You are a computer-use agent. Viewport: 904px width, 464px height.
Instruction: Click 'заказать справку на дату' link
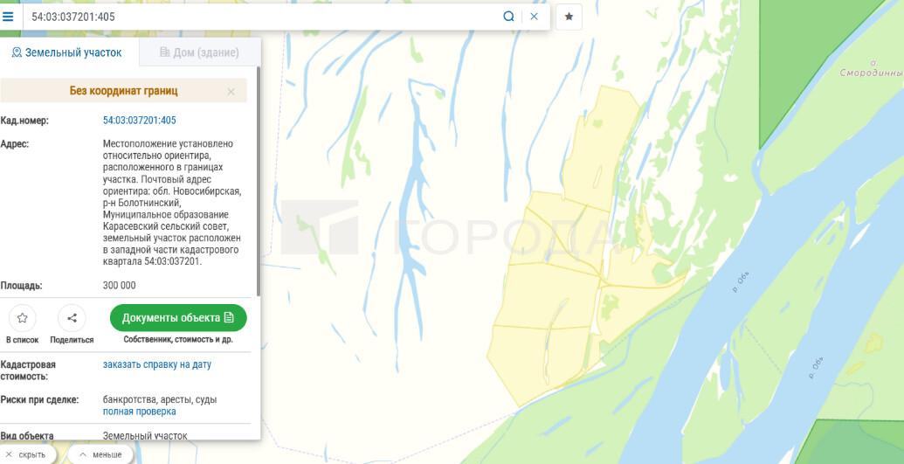[156, 364]
